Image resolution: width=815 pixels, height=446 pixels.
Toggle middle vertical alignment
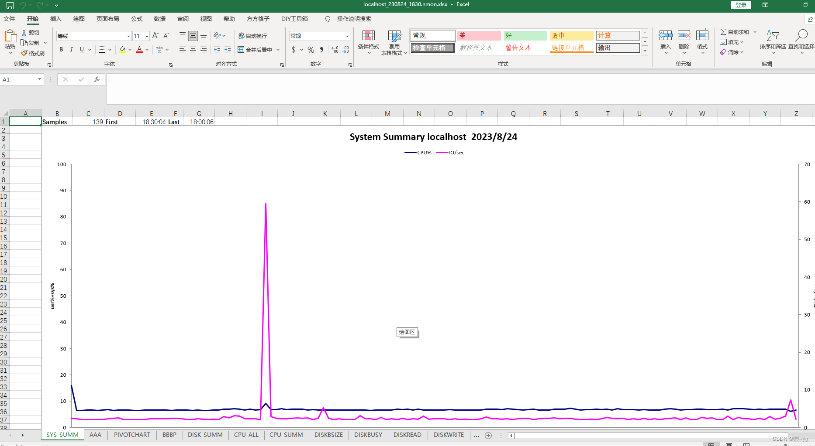coord(193,36)
